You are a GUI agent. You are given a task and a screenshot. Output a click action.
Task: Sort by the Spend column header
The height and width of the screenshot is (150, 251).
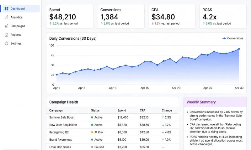click(122, 110)
